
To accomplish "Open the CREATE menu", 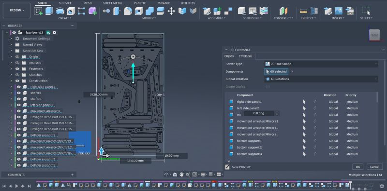I will coord(65,18).
